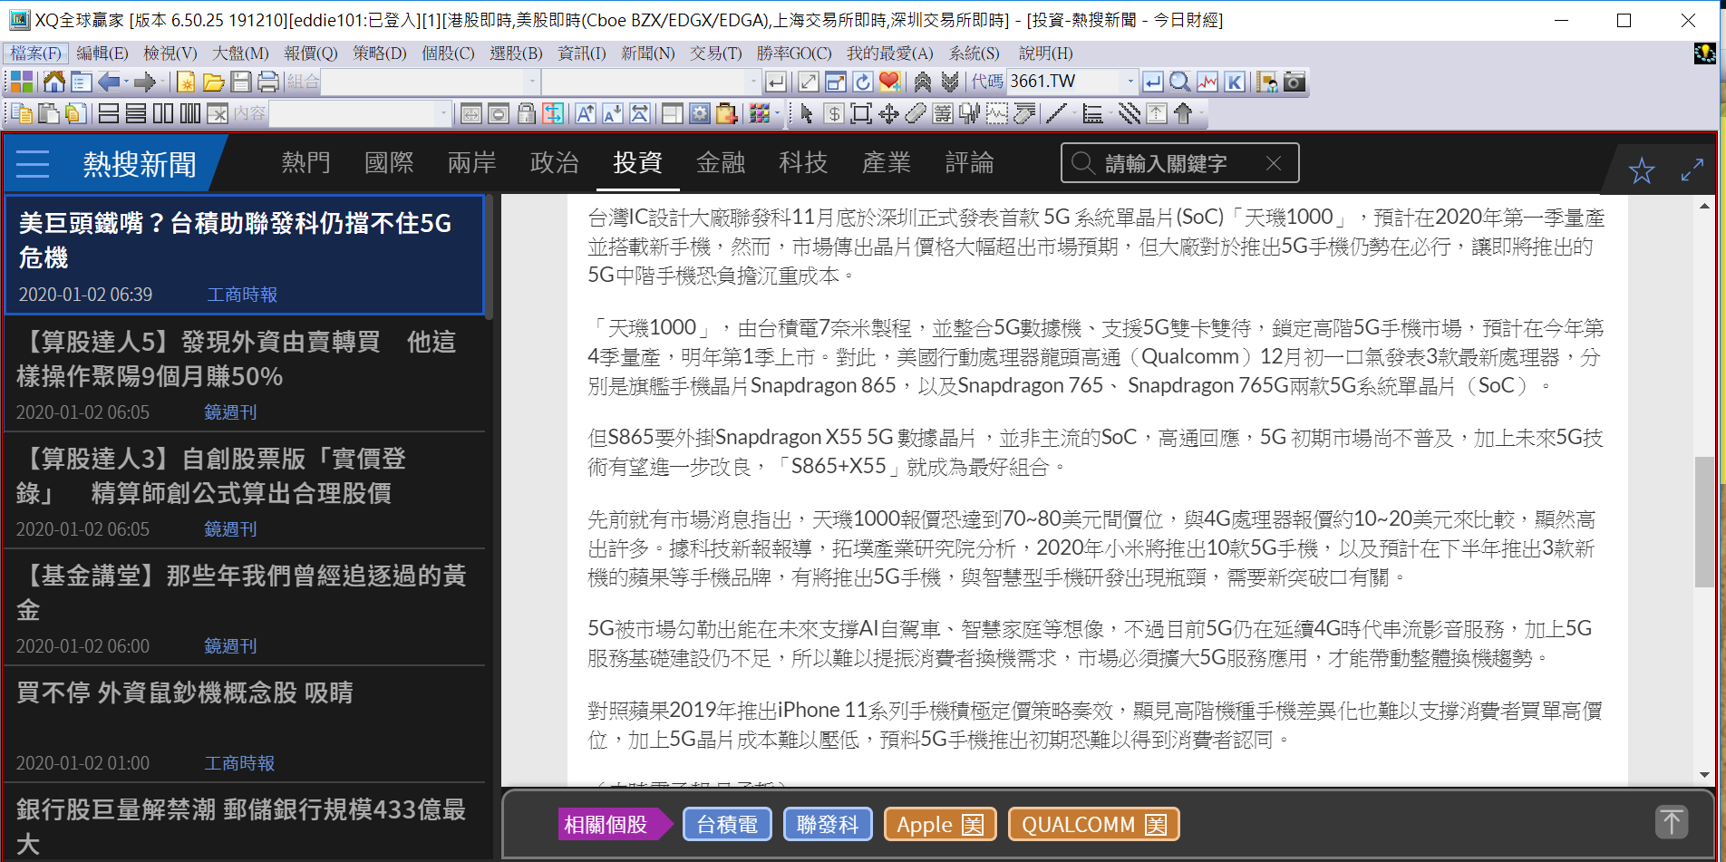Click the camera screenshot icon
The image size is (1726, 862).
(1295, 82)
